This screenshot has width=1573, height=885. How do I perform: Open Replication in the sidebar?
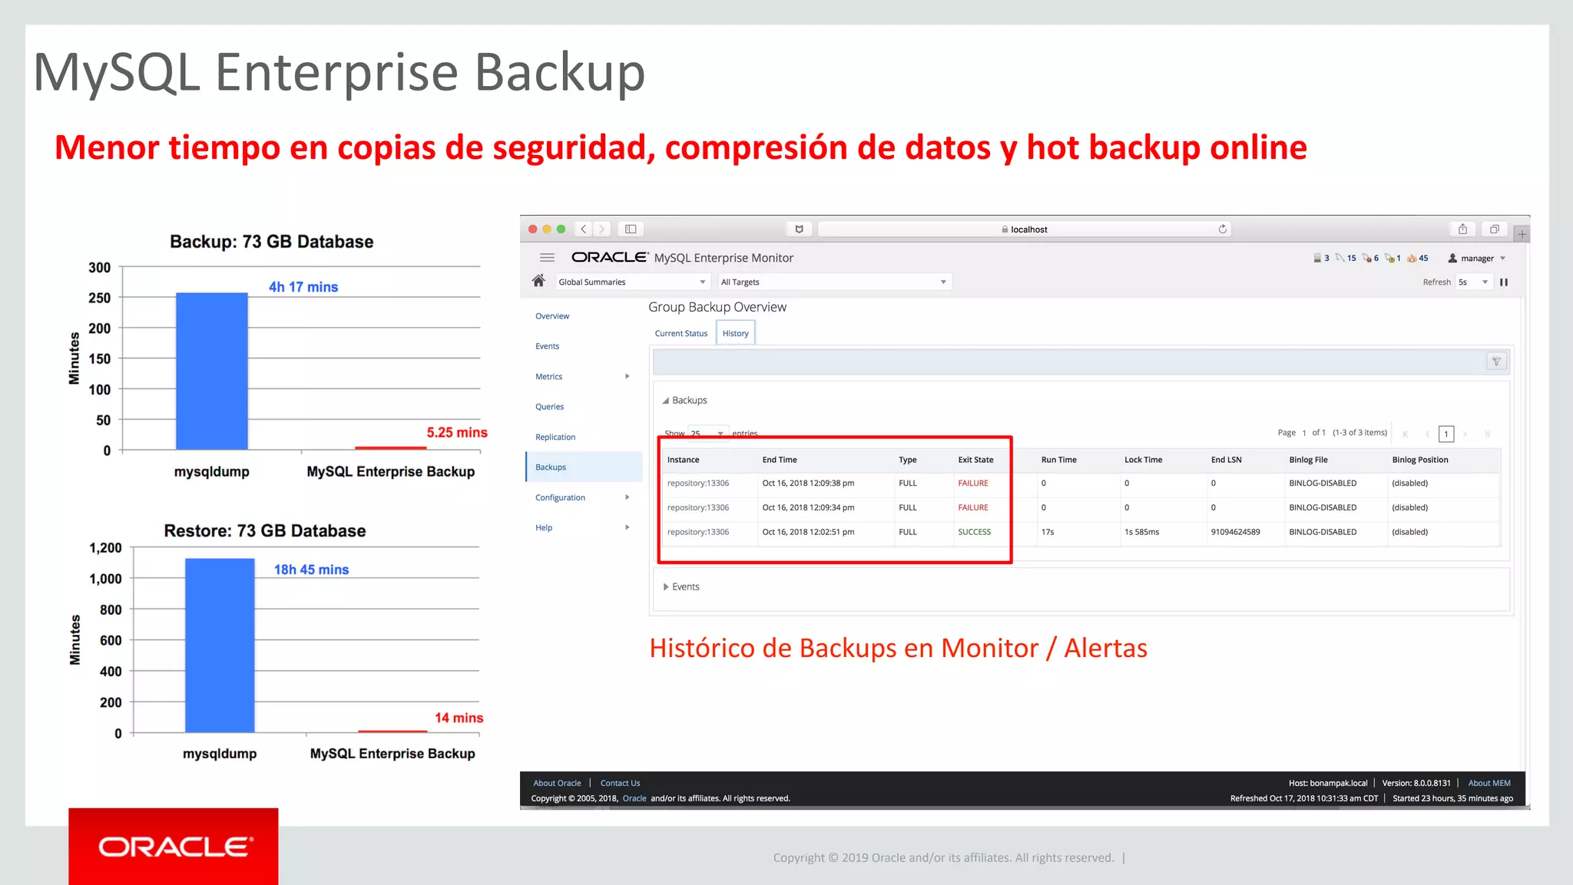555,437
